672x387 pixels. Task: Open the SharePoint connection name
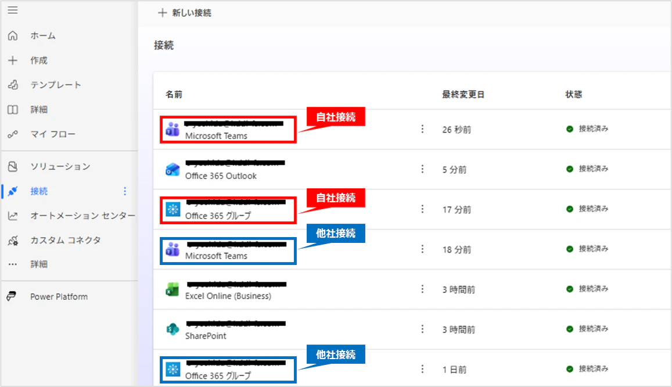[206, 336]
